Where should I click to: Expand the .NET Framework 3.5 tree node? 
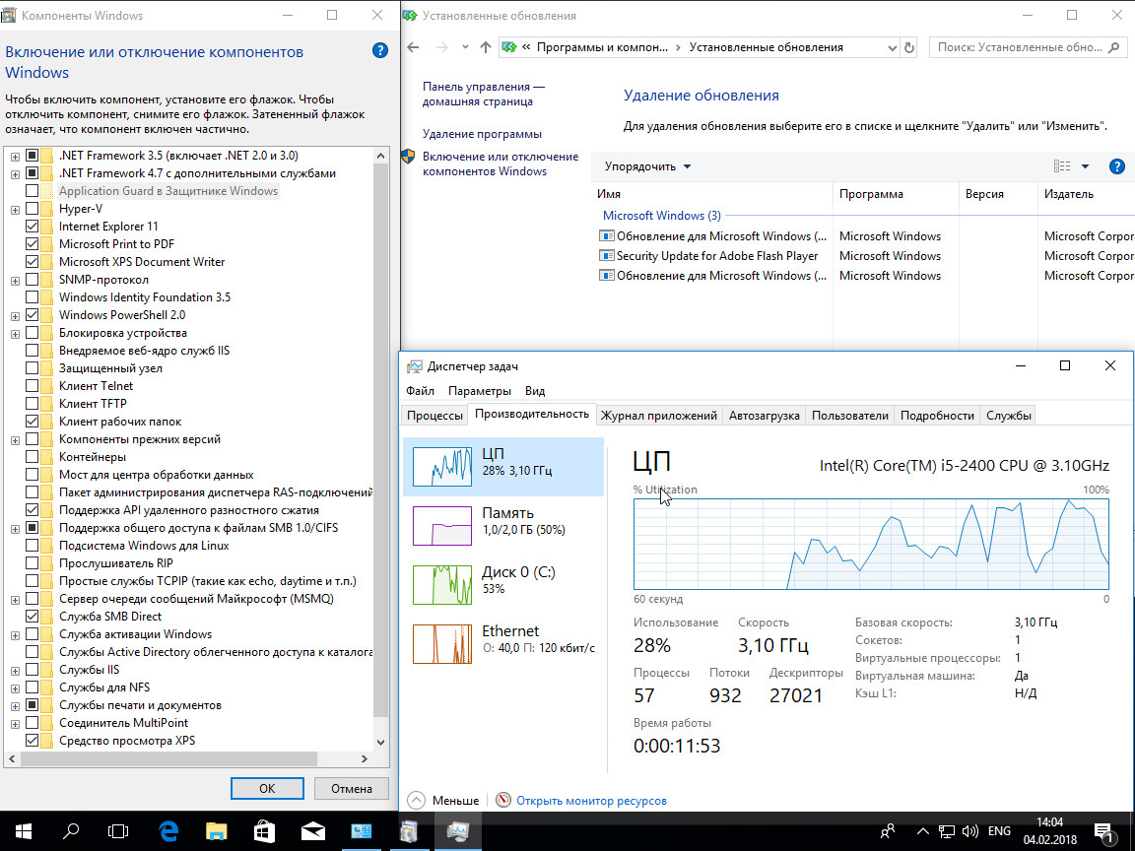coord(15,156)
